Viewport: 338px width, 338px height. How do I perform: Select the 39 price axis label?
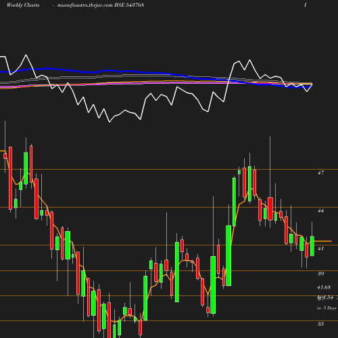(320, 274)
